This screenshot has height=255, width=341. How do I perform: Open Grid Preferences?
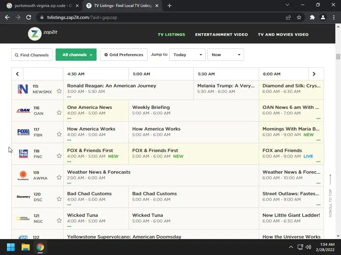(124, 55)
